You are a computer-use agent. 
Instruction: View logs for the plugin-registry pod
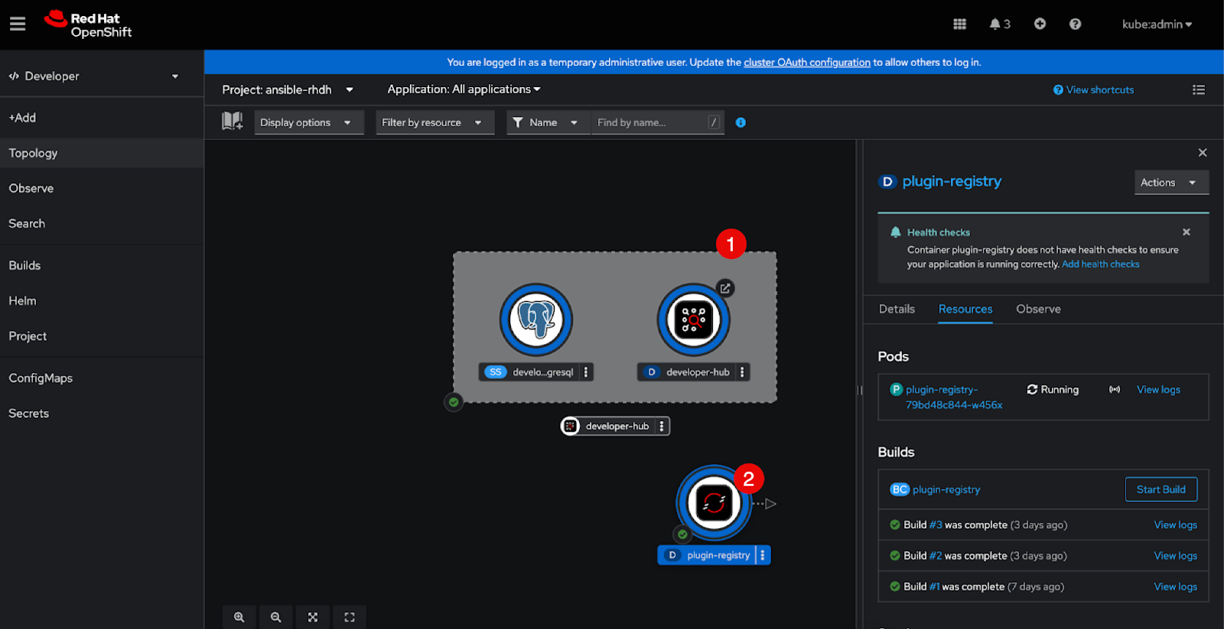(1158, 390)
